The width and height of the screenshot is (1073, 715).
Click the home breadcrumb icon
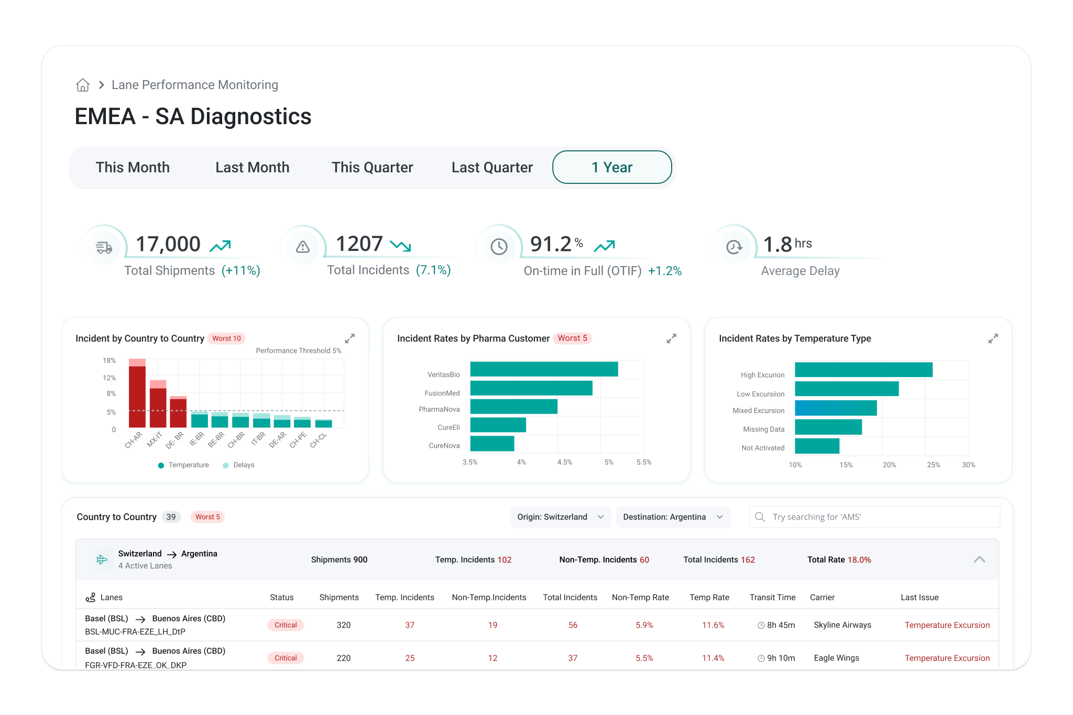point(83,85)
